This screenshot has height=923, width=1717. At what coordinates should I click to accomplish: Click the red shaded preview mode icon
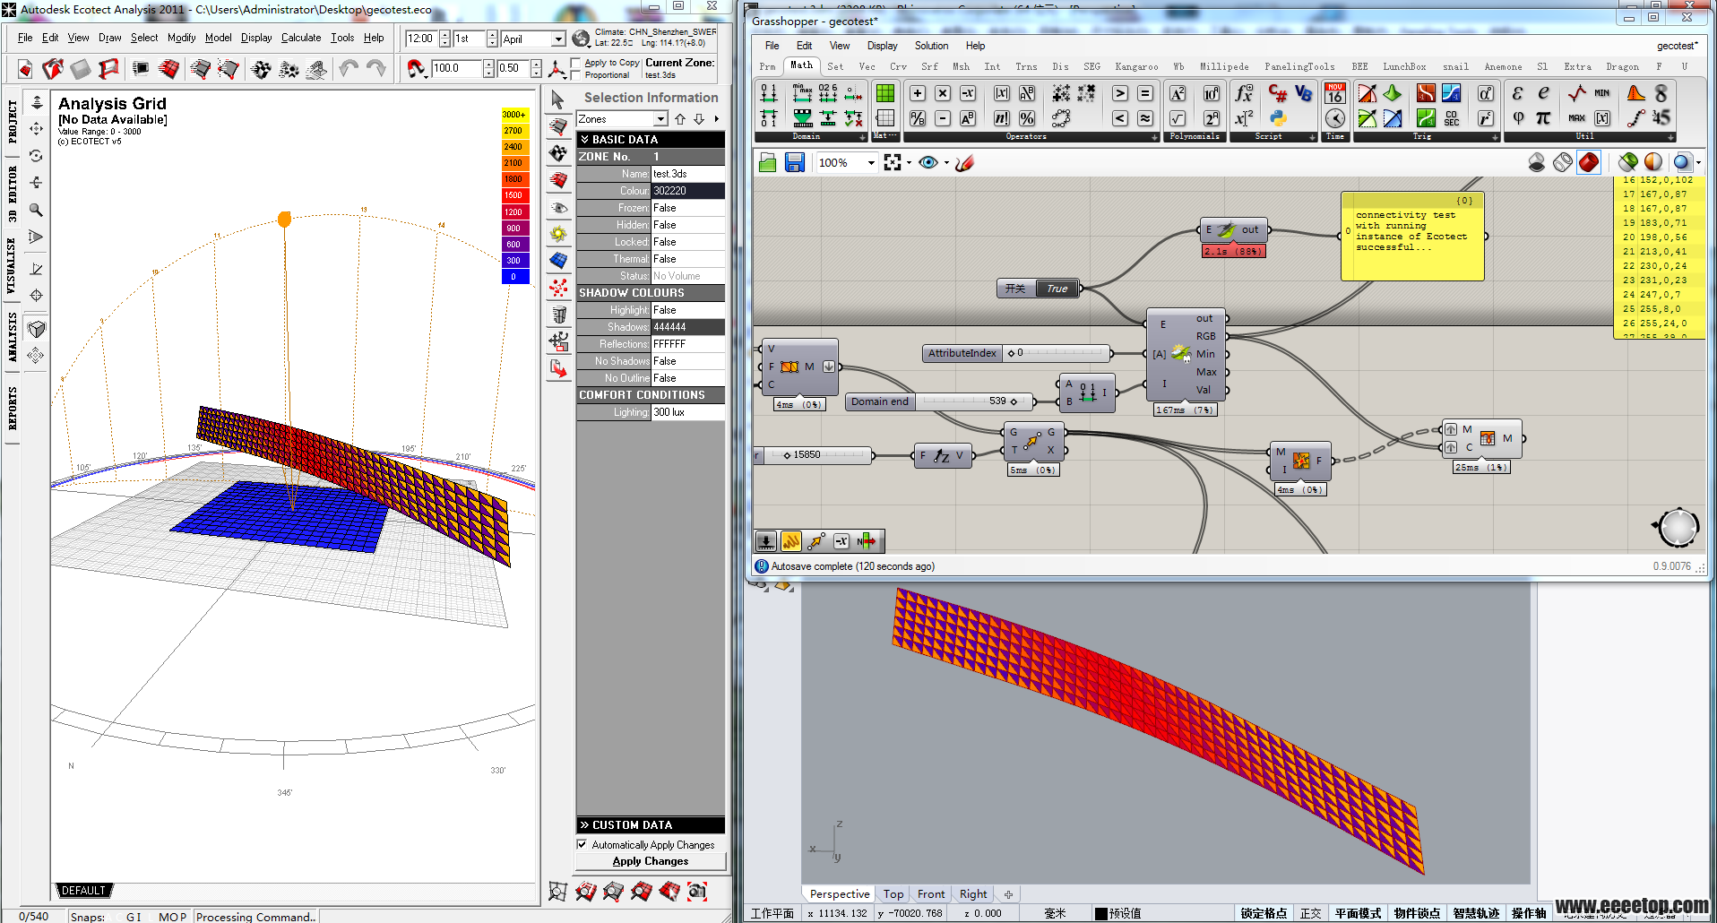click(x=1588, y=162)
